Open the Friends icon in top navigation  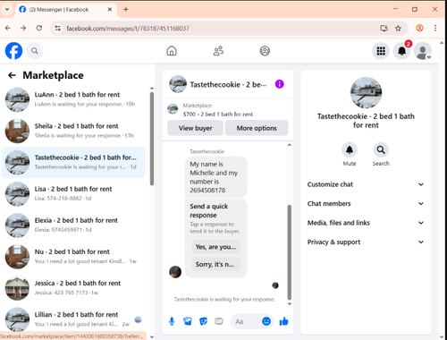click(x=218, y=51)
